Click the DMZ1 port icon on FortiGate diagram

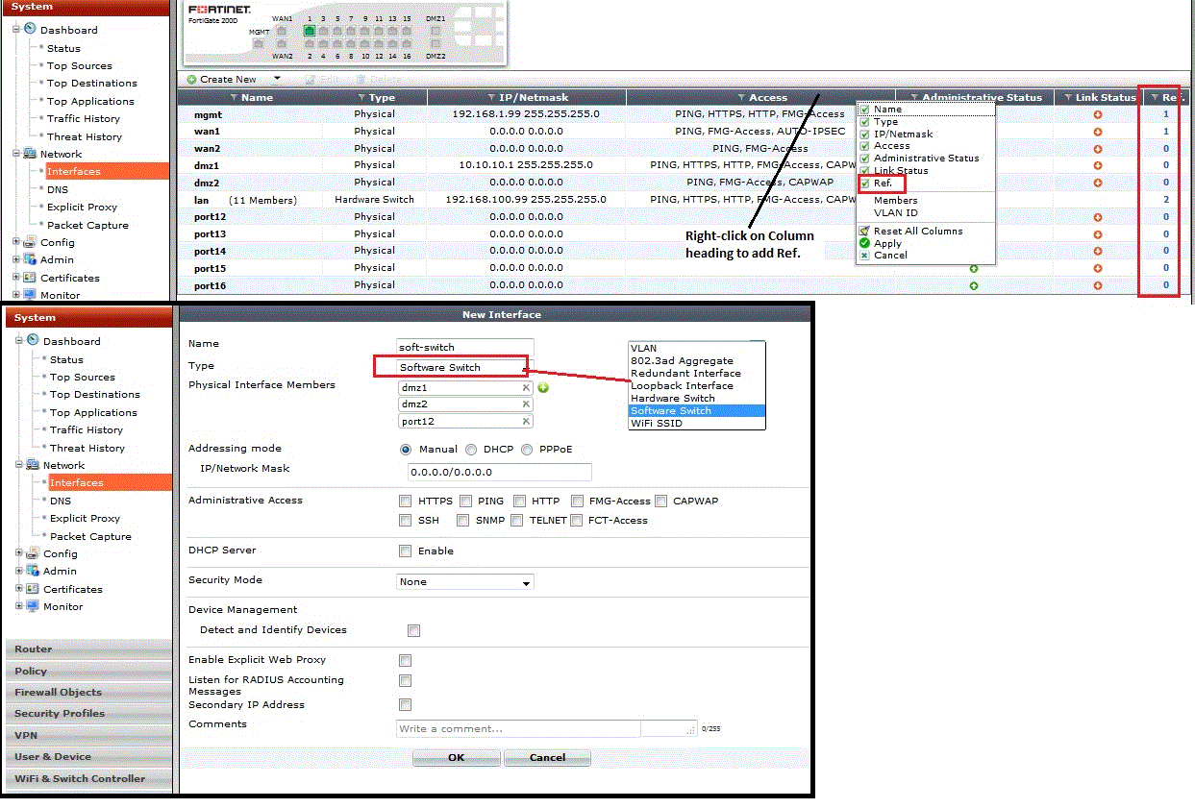point(436,31)
